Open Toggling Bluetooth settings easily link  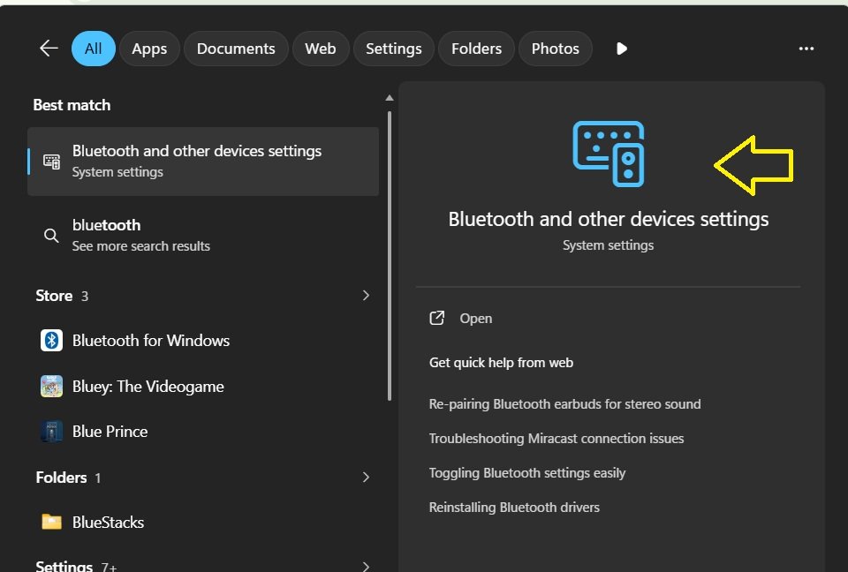coord(526,473)
